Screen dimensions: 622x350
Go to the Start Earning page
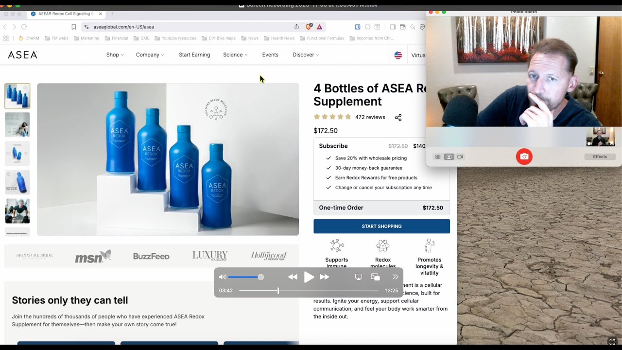[194, 55]
